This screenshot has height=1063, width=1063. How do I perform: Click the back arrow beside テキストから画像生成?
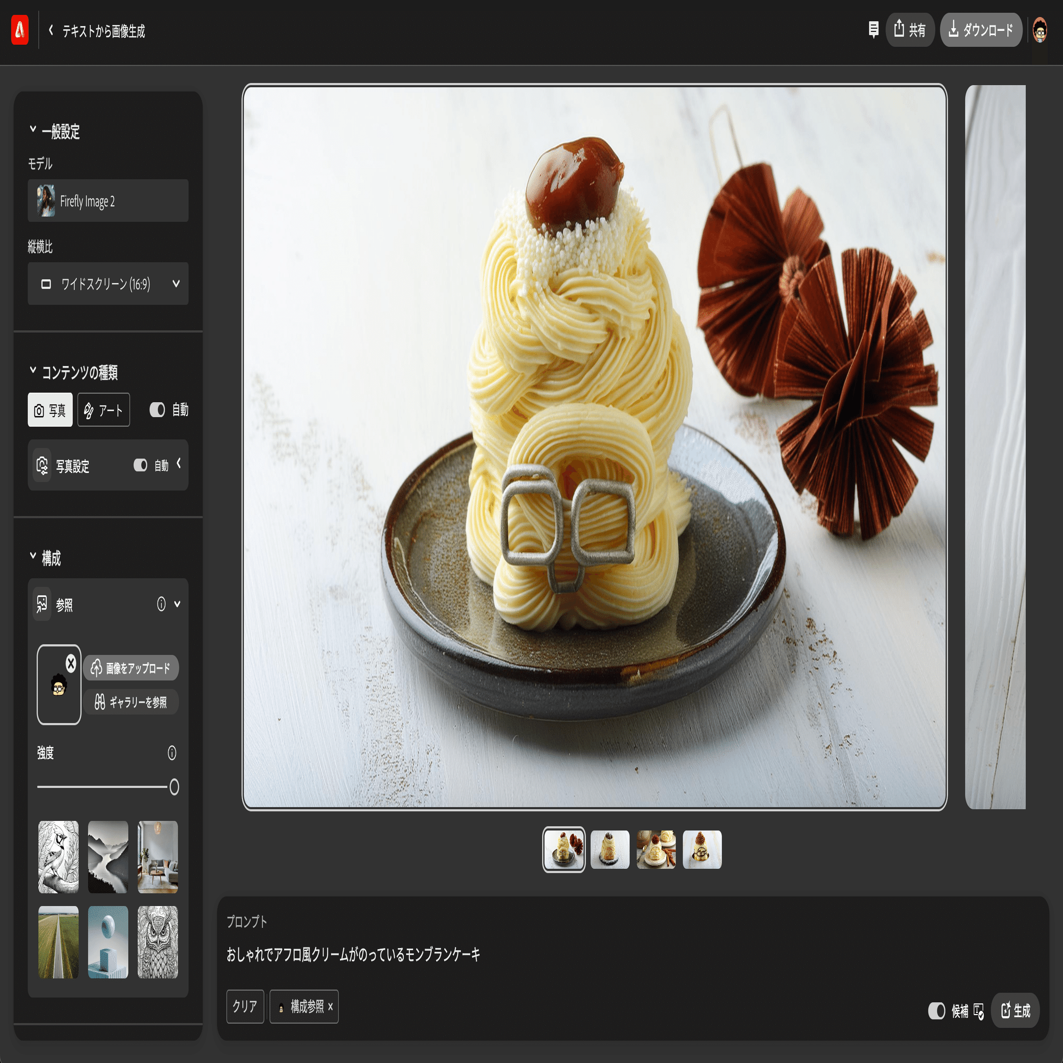tap(51, 30)
